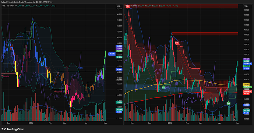Click the left chart VRE 1D HOSE title
Viewport: 254px width, 133px height.
tap(8, 6)
